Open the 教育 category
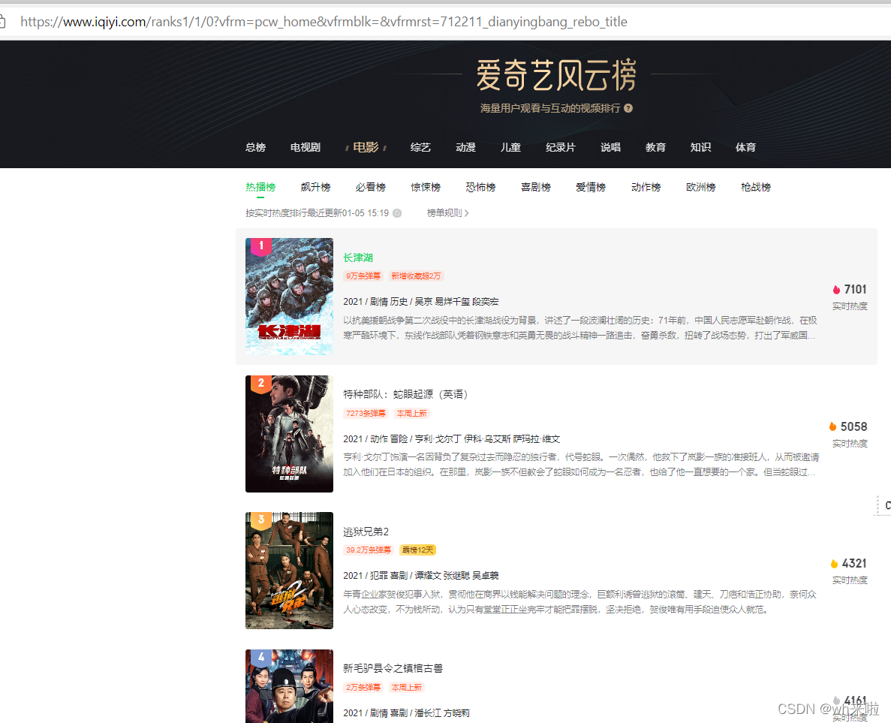The width and height of the screenshot is (891, 723). tap(655, 147)
